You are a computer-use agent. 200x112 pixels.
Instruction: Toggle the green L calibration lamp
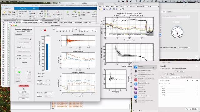[19, 72]
